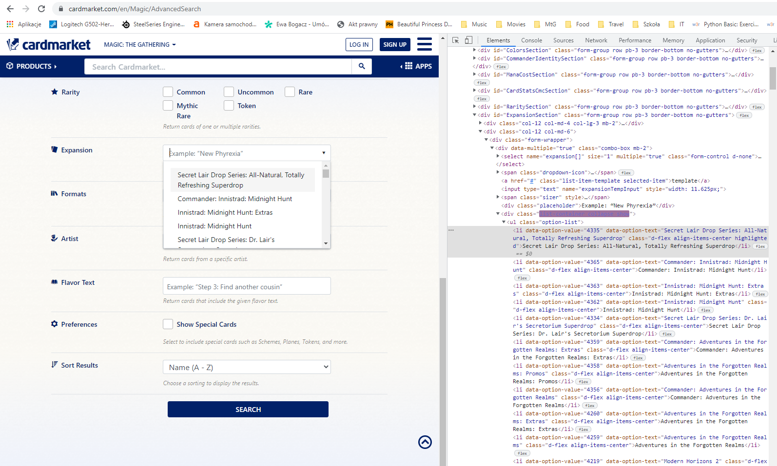Open the Cardmarket hamburger menu

tap(425, 44)
